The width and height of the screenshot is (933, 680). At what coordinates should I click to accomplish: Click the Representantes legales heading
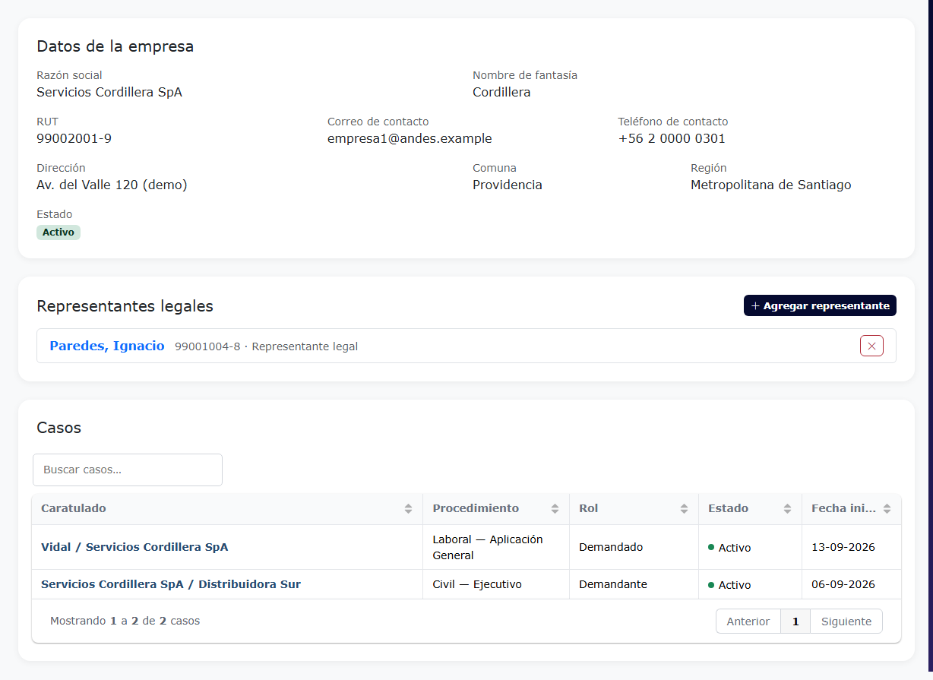tap(125, 306)
